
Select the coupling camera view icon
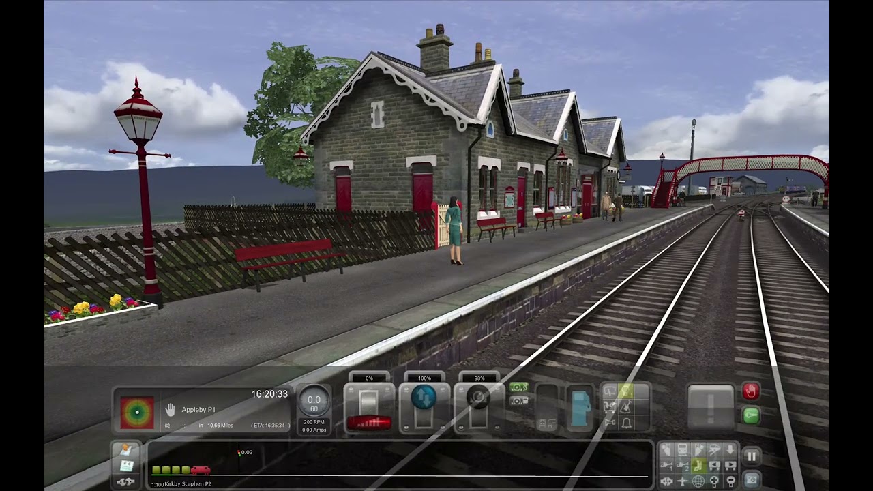click(666, 481)
